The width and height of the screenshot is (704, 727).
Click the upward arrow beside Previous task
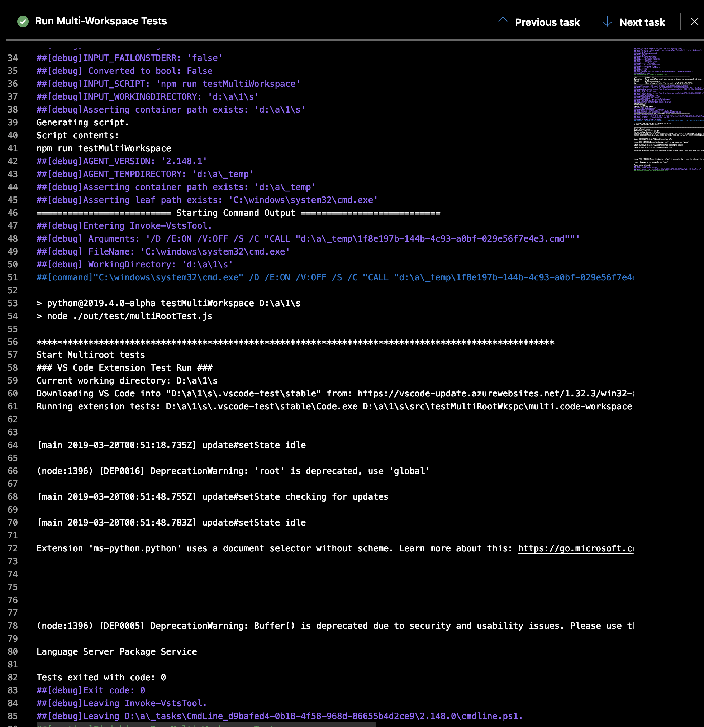click(503, 22)
